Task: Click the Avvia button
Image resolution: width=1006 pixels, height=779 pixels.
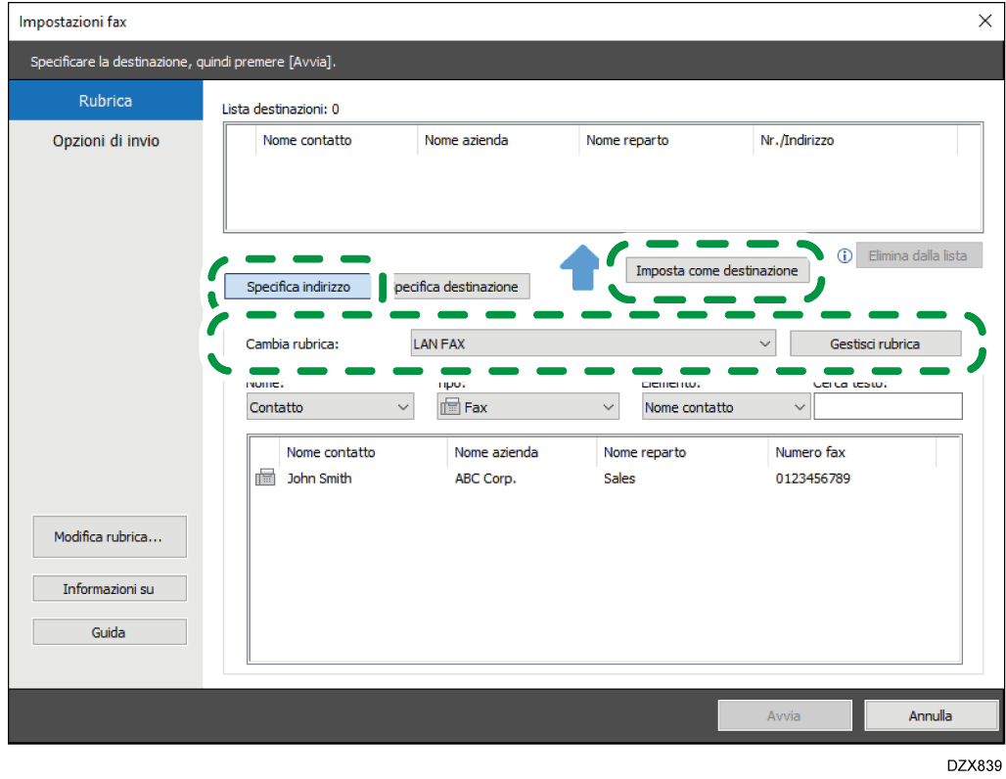Action: tap(785, 715)
